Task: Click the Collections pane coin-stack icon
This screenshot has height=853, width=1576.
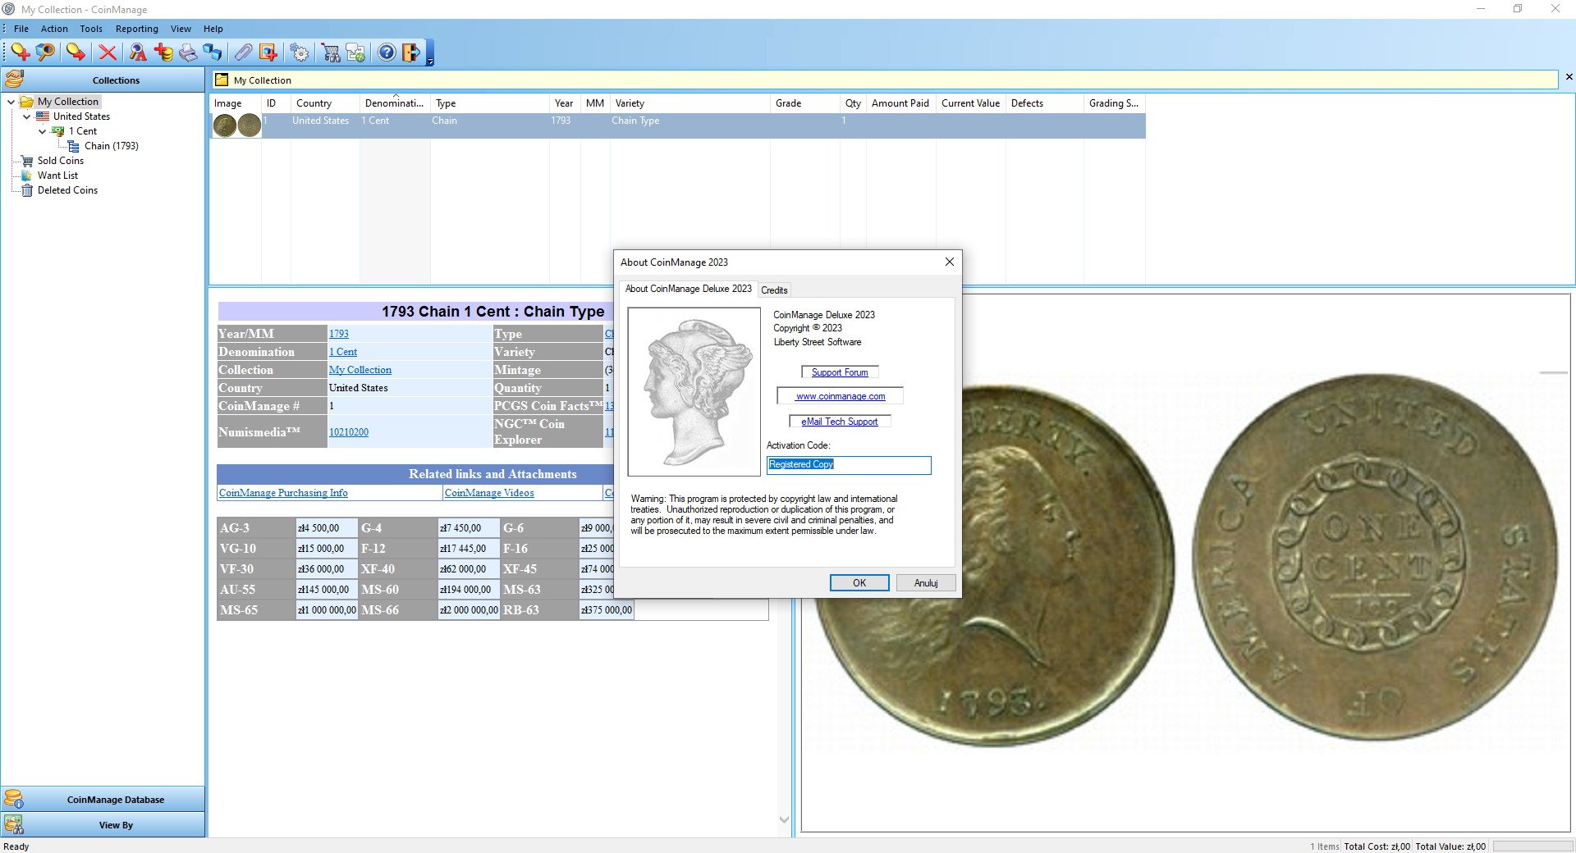Action: [14, 80]
